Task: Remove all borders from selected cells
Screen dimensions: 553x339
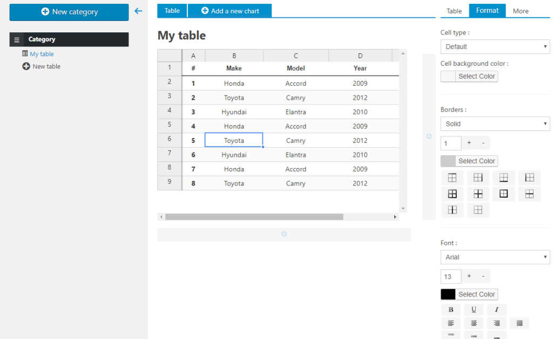Action: (x=478, y=210)
